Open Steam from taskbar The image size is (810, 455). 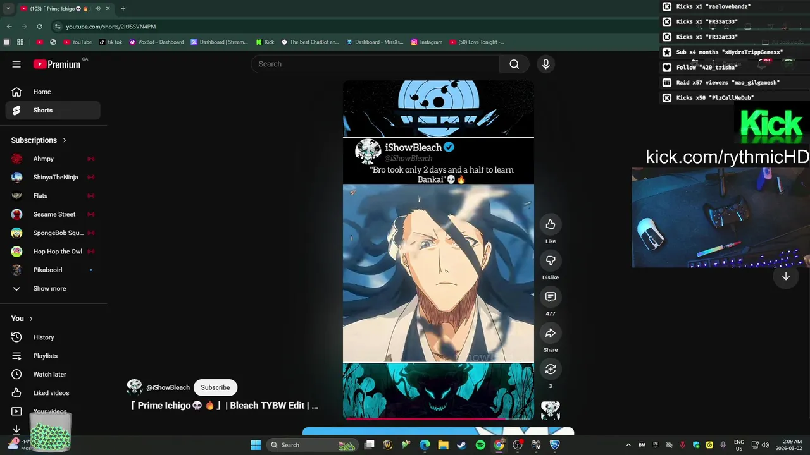[x=462, y=445]
